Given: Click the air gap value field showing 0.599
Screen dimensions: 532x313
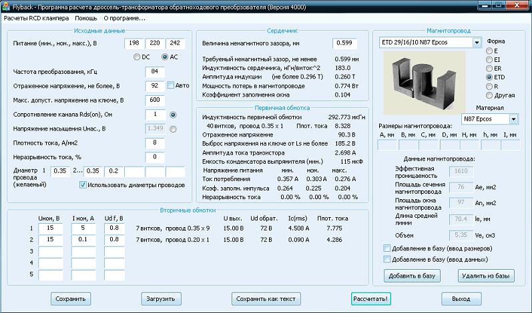Looking at the screenshot, I should [x=344, y=43].
